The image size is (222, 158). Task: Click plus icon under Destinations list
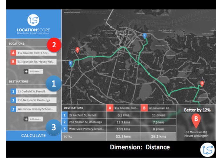[26, 119]
